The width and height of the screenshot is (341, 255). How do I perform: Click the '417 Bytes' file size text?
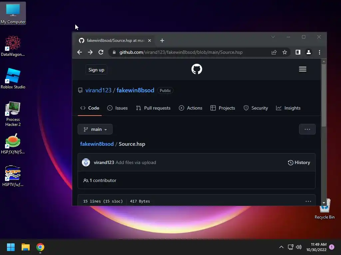[140, 201]
